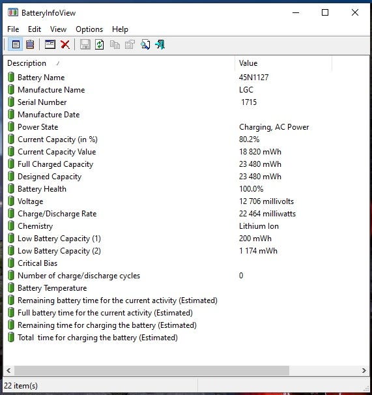Image resolution: width=372 pixels, height=395 pixels.
Task: Click the Copy selected items toolbar icon
Action: 115,45
